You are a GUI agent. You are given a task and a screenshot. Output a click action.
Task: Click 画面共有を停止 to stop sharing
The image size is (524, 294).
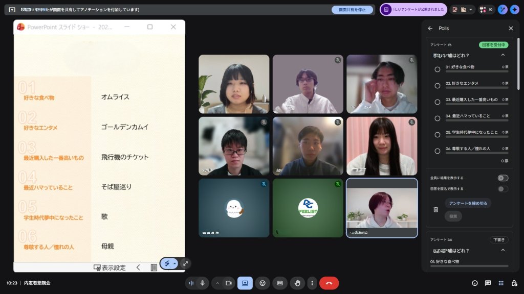(x=352, y=10)
